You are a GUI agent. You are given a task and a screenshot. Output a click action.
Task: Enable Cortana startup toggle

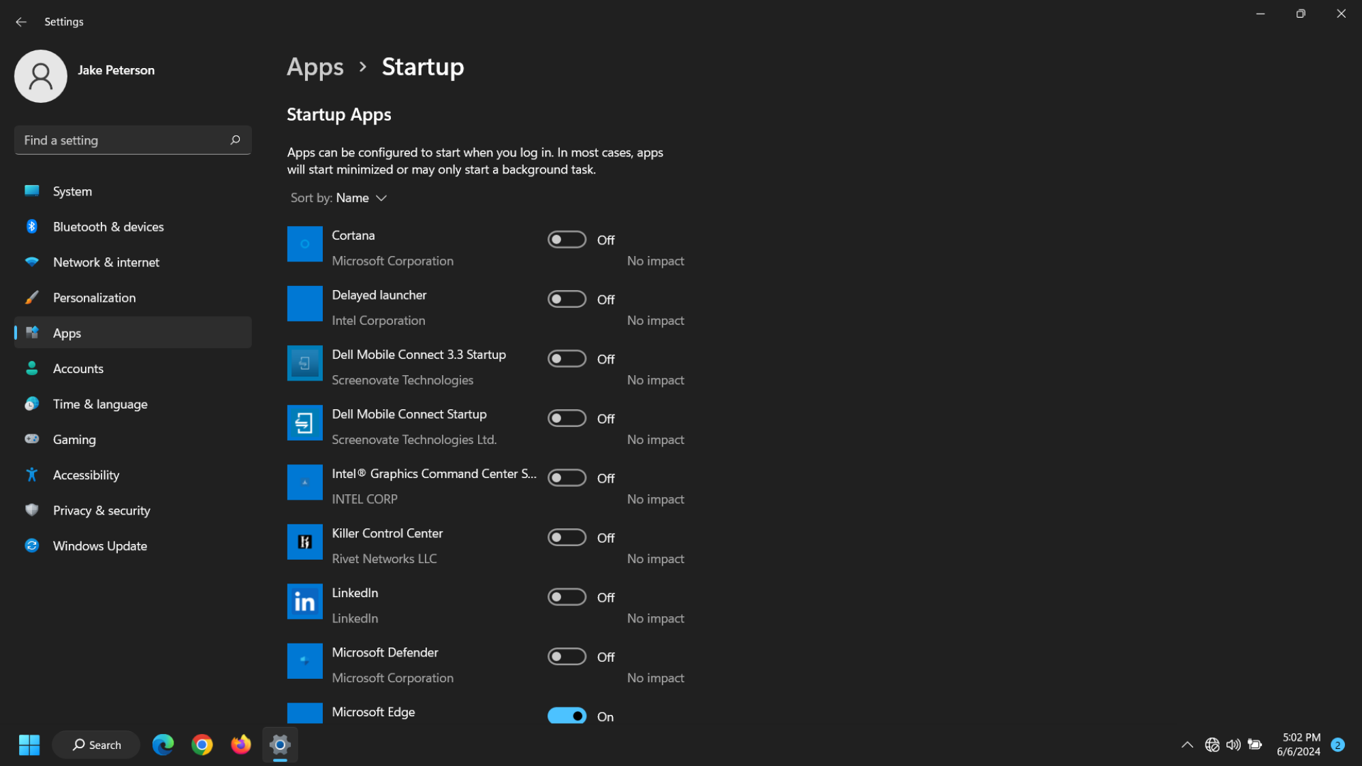click(567, 240)
